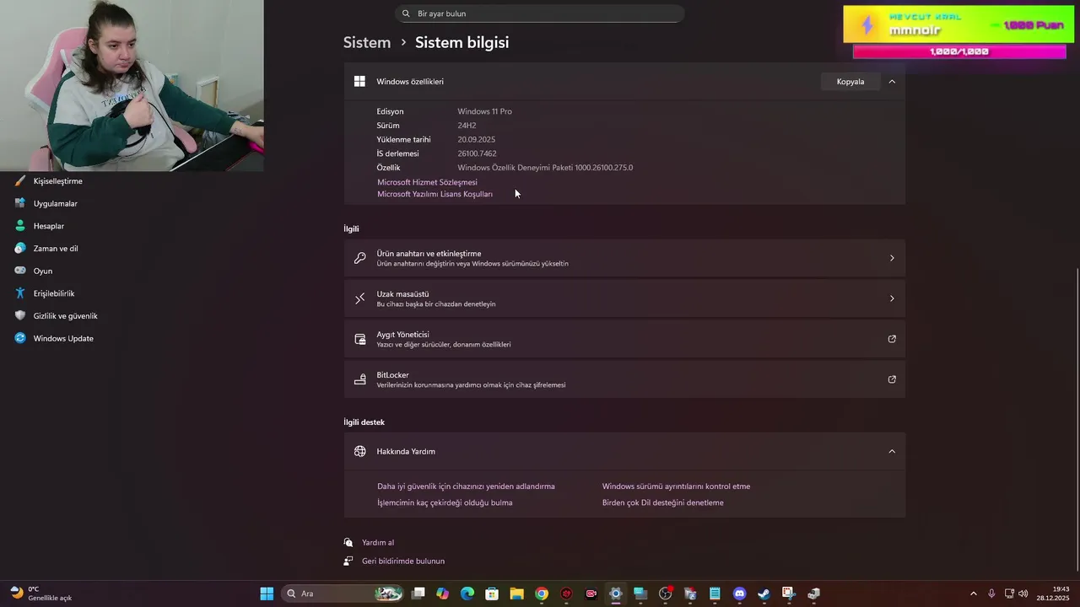
Task: Collapse the Windows özellikleri section
Action: click(x=892, y=82)
